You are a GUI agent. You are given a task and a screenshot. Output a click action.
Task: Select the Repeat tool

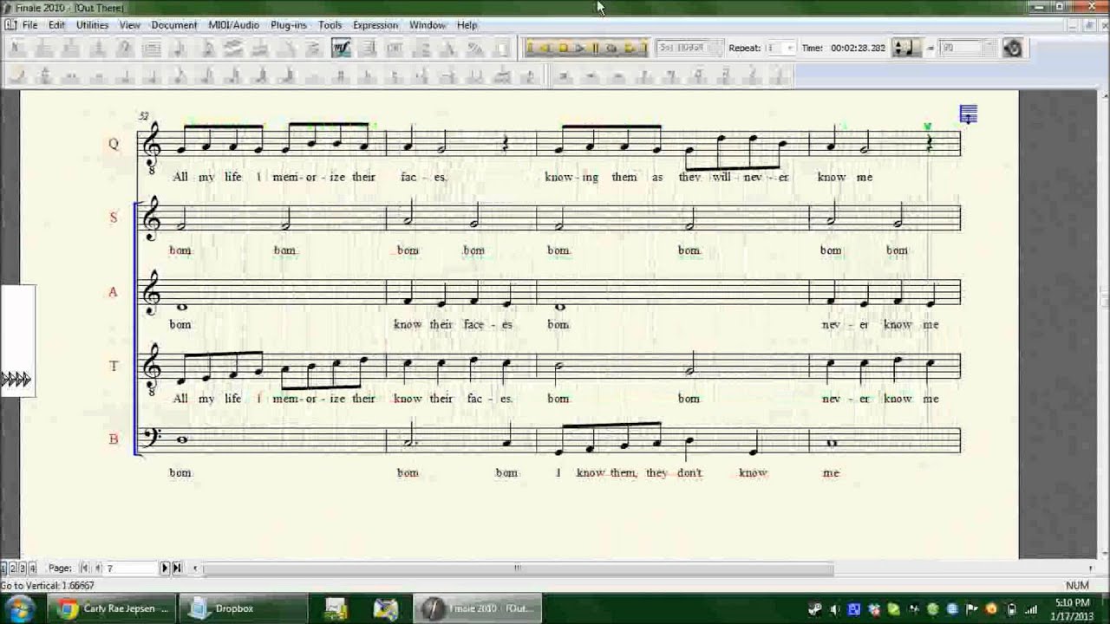click(368, 49)
